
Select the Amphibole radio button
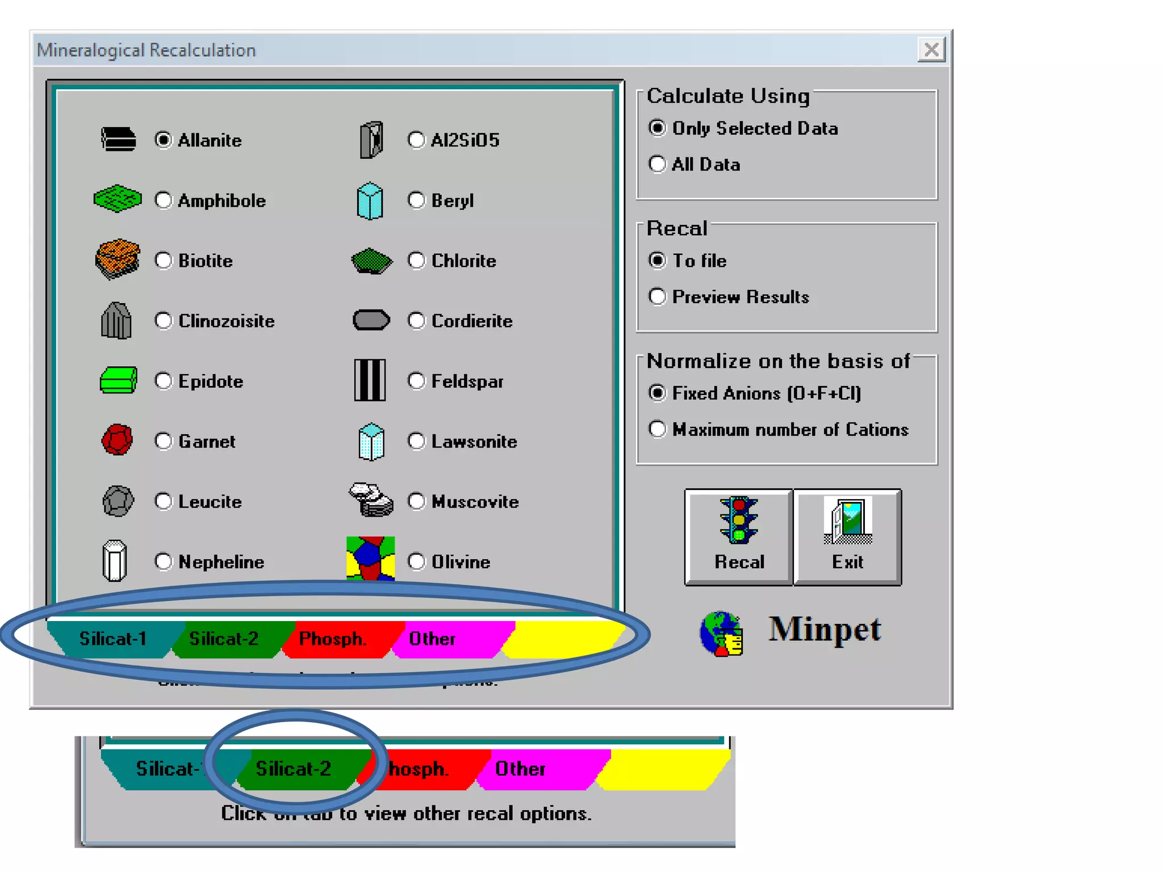[x=164, y=200]
